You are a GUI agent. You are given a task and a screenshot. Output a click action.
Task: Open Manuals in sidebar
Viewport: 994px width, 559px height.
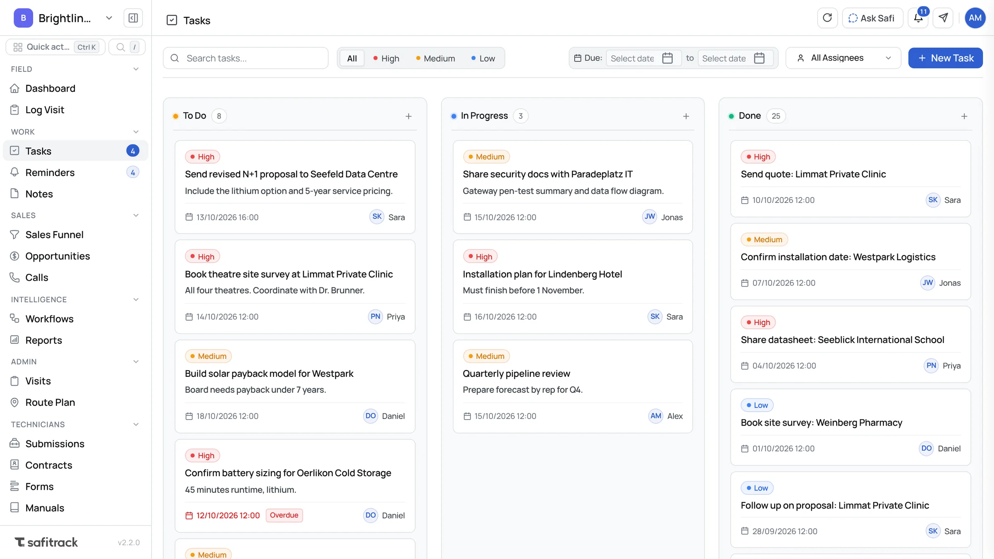[x=75, y=508]
